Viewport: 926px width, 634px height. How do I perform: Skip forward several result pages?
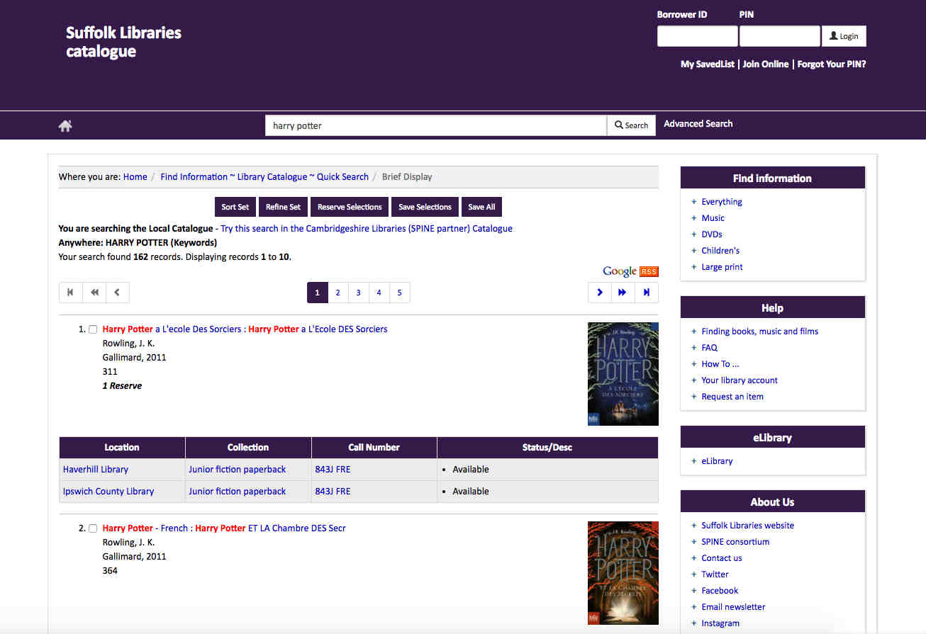point(623,293)
